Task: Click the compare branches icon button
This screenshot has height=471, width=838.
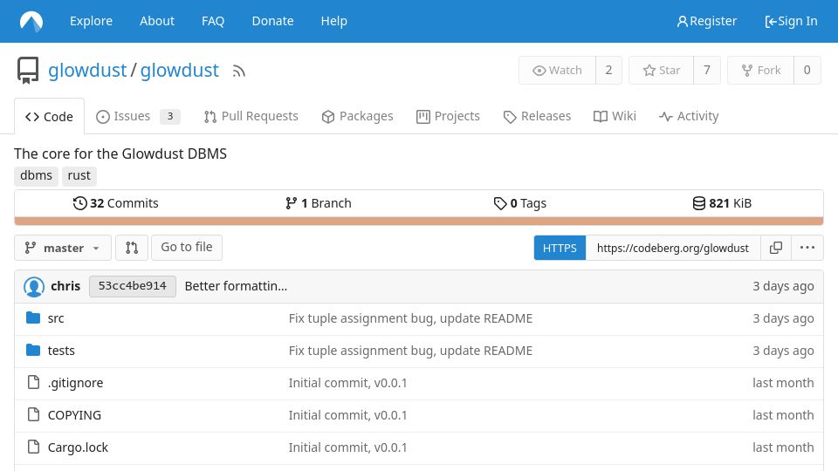Action: [132, 248]
